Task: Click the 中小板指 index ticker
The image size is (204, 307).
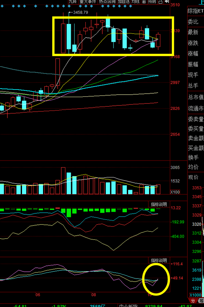Action: tap(128, 305)
